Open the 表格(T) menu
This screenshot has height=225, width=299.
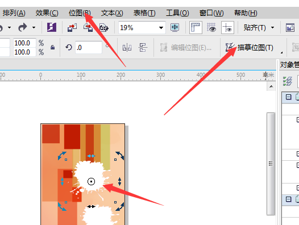(x=144, y=13)
